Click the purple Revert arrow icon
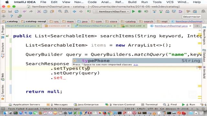 point(180,12)
